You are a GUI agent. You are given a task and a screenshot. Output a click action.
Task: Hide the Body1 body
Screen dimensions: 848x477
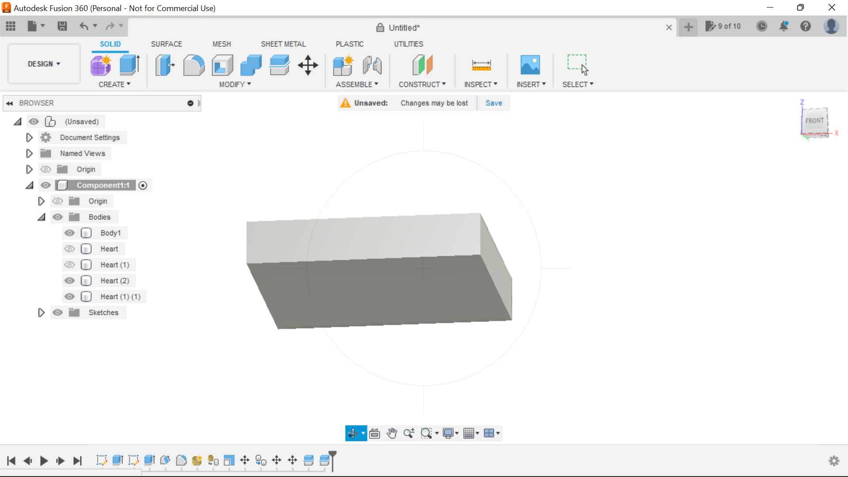(x=69, y=233)
